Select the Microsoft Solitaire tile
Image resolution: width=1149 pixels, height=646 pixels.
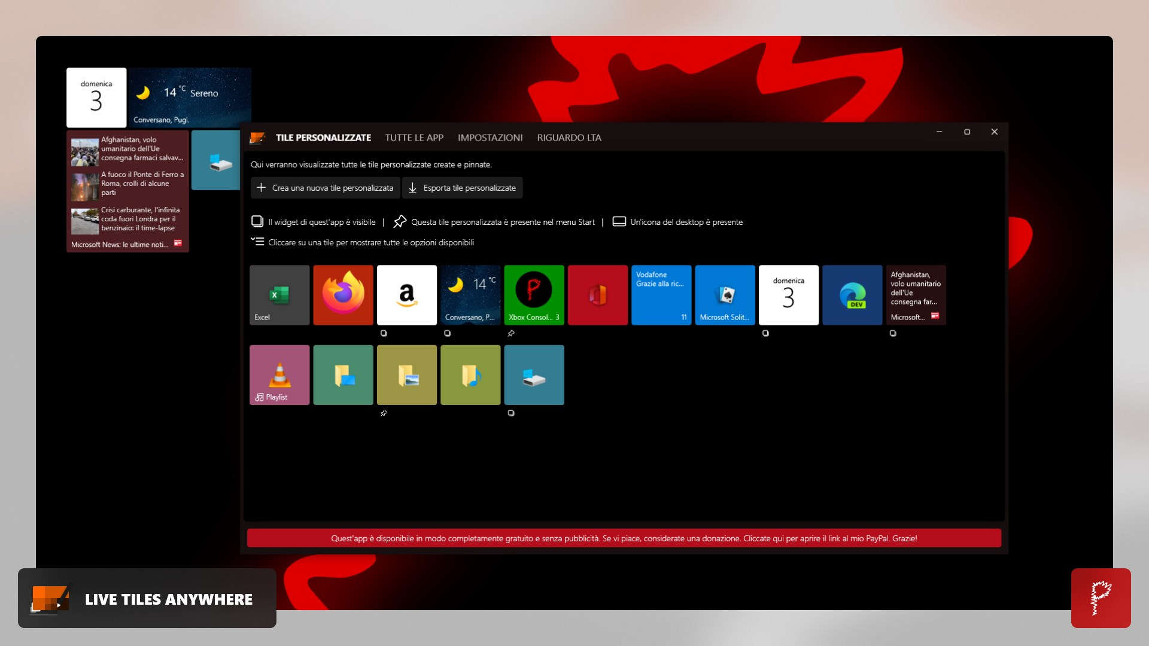coord(725,295)
